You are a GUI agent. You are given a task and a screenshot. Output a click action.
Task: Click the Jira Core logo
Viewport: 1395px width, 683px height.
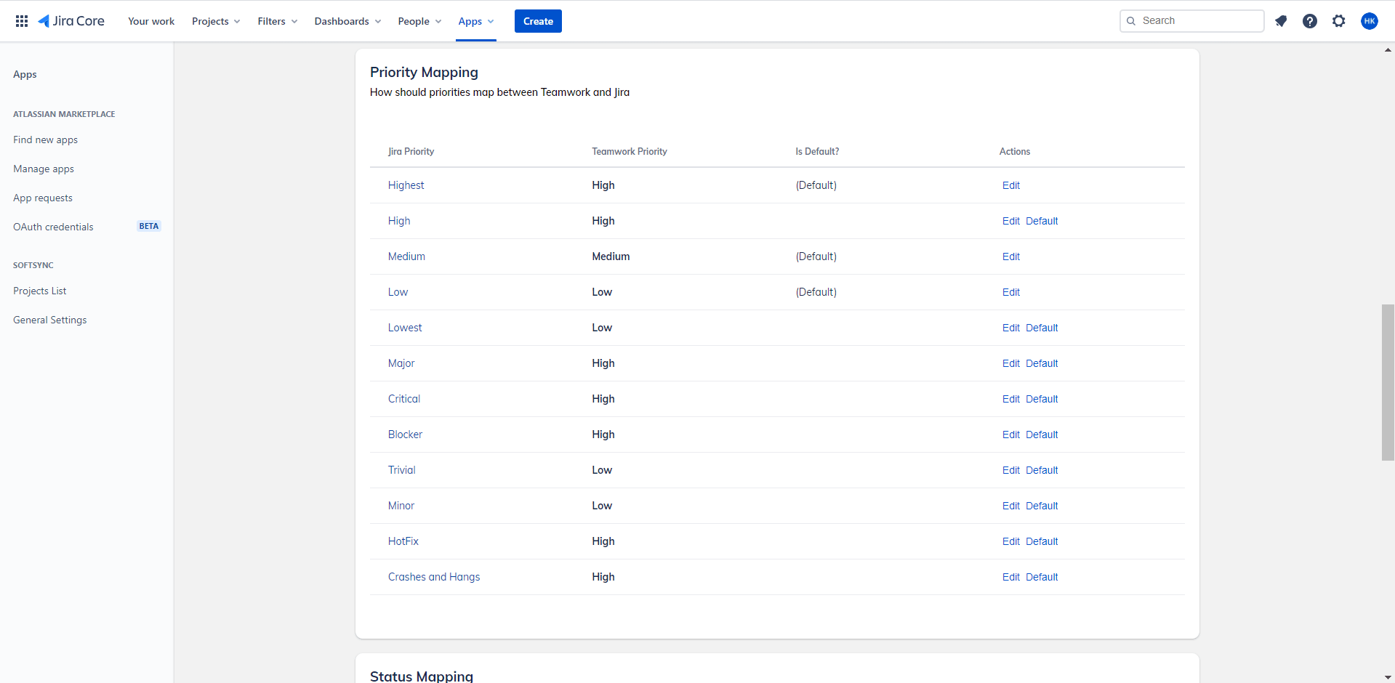click(71, 21)
